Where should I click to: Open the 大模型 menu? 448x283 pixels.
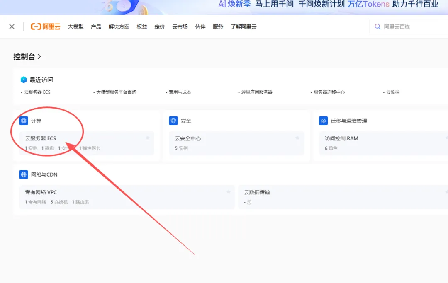[76, 27]
